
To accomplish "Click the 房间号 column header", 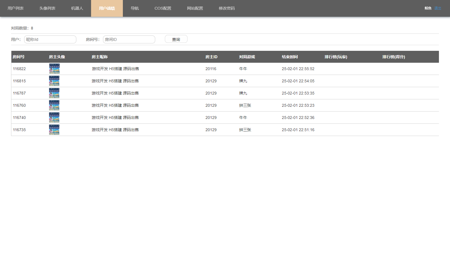I will point(19,57).
